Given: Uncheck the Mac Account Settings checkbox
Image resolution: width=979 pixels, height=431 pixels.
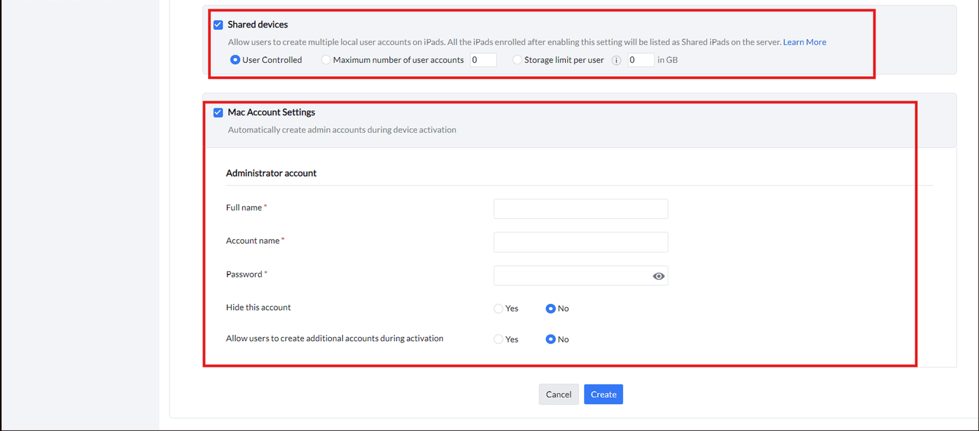Looking at the screenshot, I should tap(218, 112).
